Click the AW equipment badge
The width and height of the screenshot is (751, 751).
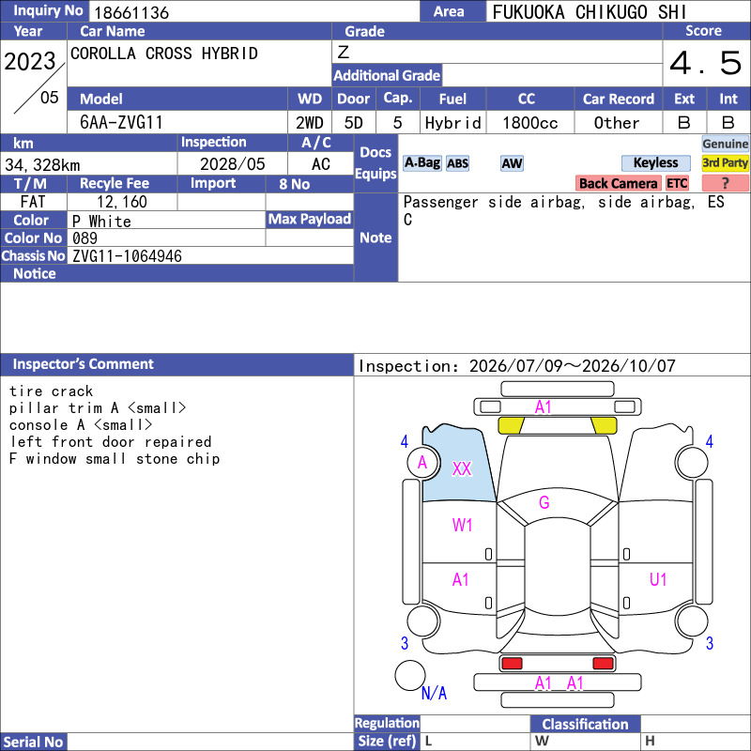tap(512, 163)
